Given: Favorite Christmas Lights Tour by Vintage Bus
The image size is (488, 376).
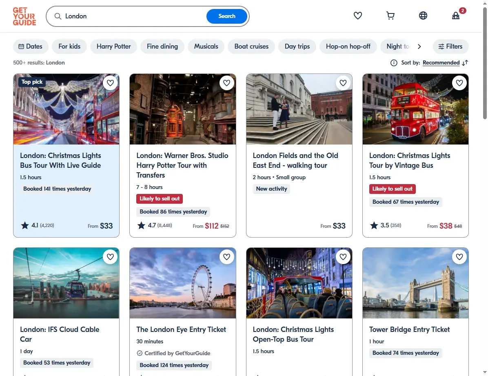Looking at the screenshot, I should (459, 83).
